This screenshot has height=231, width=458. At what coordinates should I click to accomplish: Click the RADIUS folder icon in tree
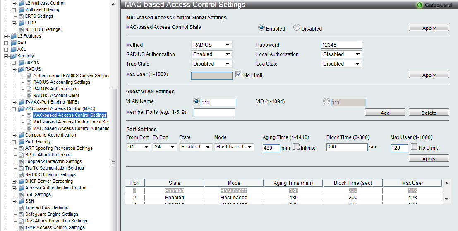tap(21, 69)
